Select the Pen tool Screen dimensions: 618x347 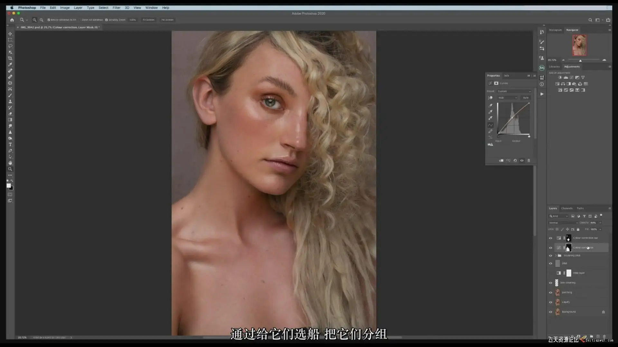coord(10,151)
